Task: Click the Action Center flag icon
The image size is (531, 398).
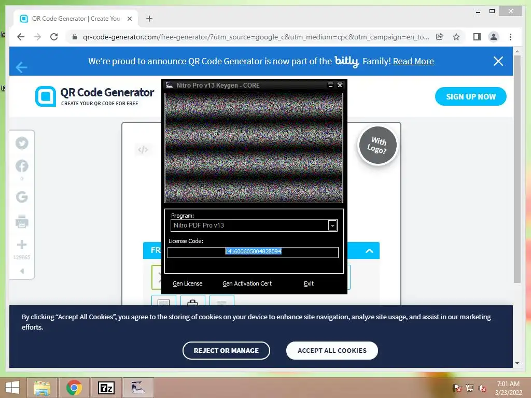Action: (457, 388)
